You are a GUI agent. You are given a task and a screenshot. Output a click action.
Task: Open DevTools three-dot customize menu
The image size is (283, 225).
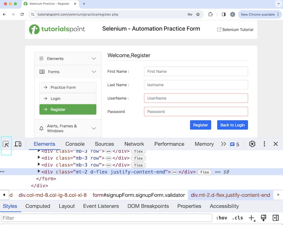(x=264, y=144)
